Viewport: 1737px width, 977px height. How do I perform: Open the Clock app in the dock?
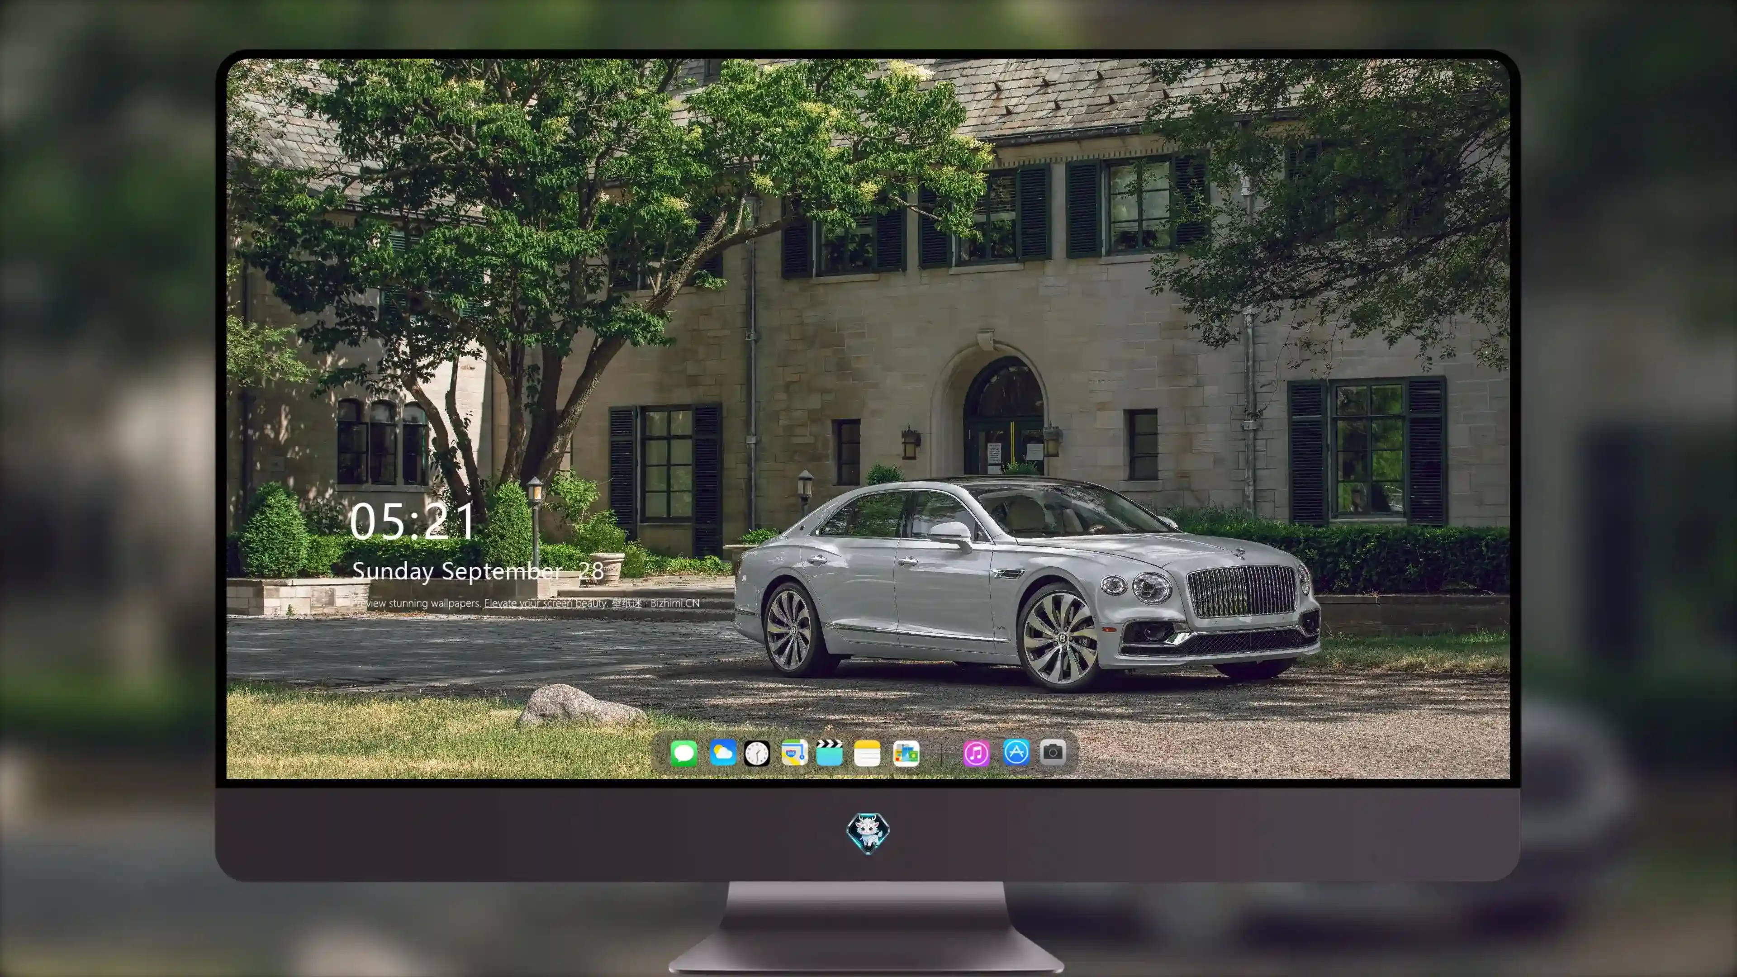coord(757,753)
